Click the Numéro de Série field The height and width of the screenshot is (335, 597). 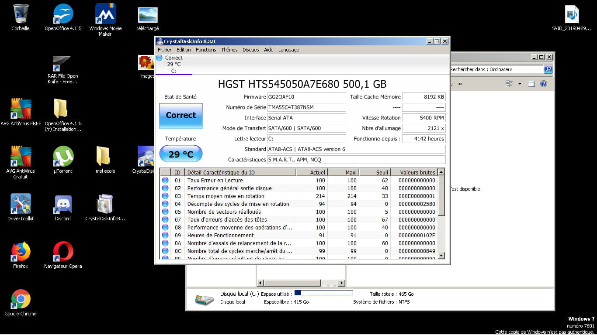306,107
